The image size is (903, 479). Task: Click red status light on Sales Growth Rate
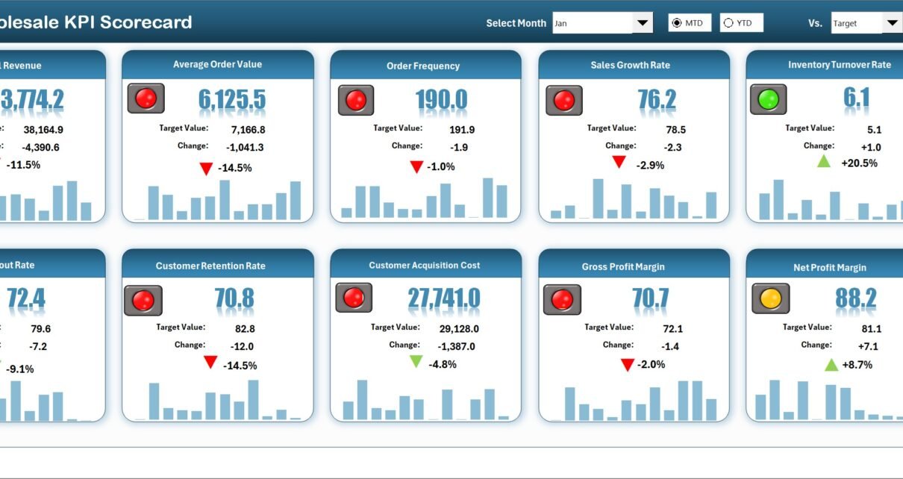563,100
